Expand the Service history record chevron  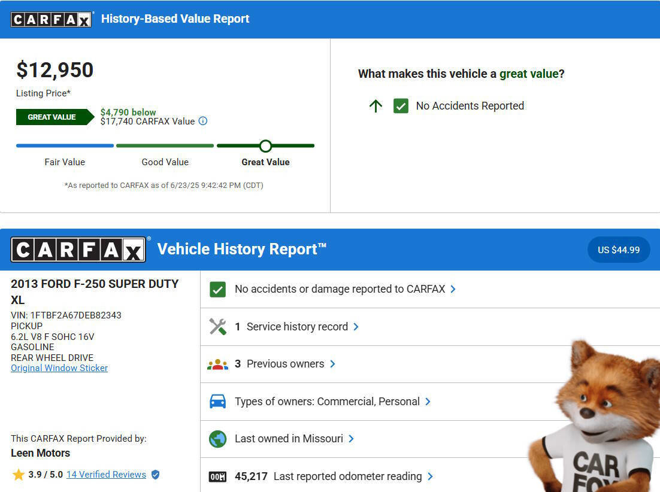pos(356,327)
